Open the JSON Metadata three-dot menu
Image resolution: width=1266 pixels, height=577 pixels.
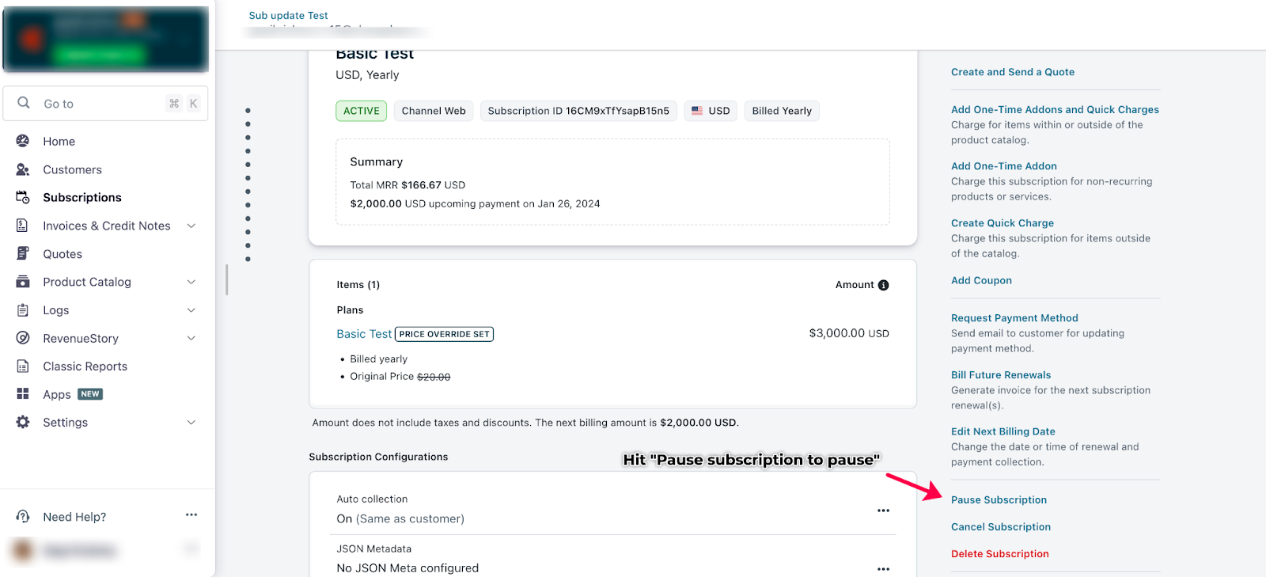click(883, 568)
